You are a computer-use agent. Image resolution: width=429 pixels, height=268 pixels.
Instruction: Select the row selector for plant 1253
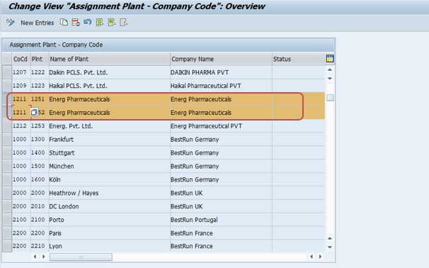point(7,126)
